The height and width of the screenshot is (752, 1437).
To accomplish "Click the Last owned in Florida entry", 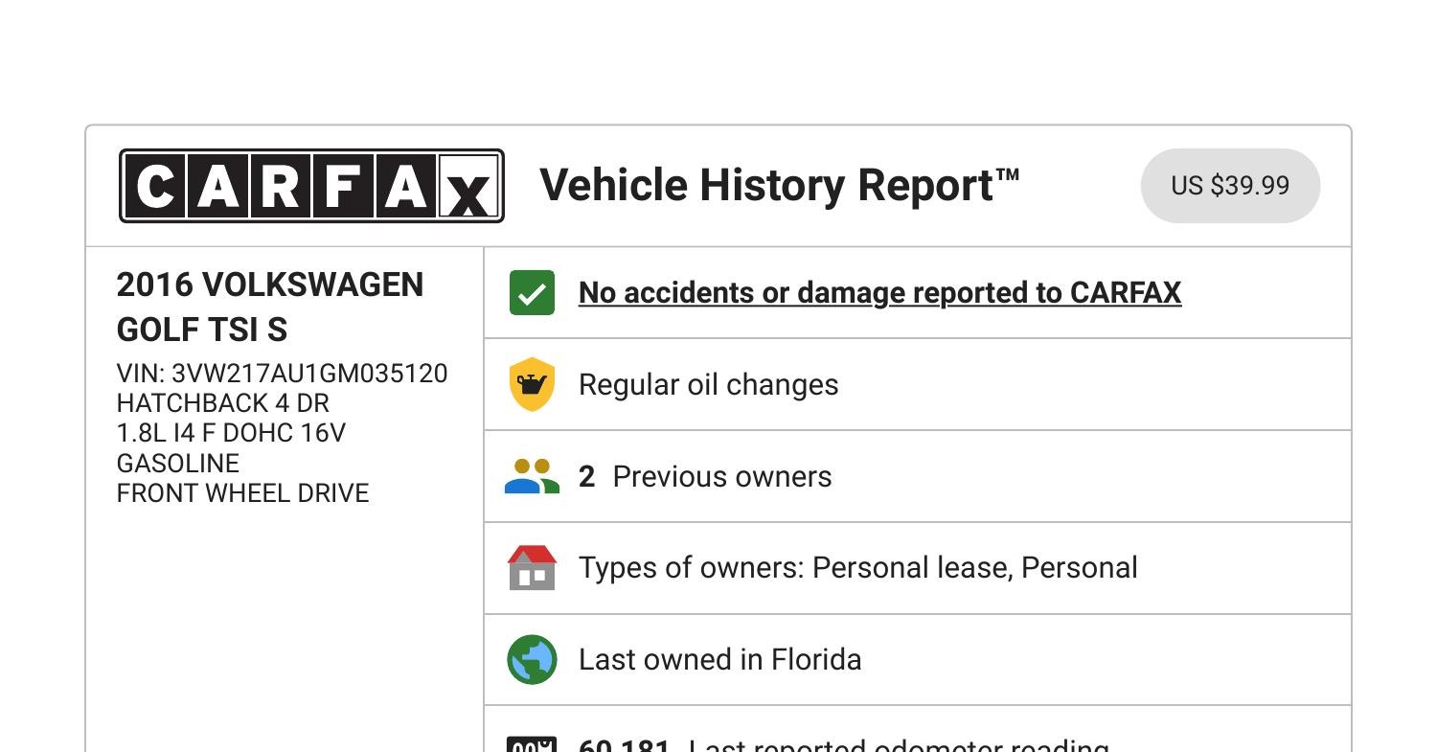I will [719, 659].
